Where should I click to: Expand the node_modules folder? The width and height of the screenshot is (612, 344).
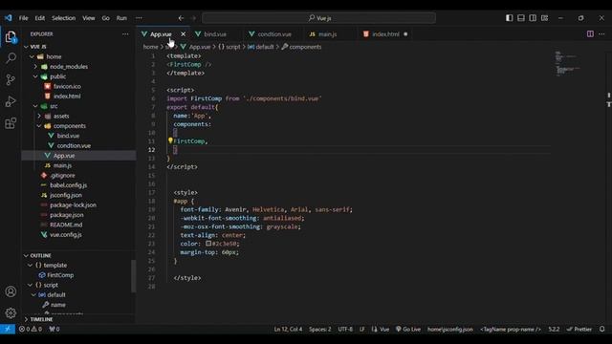click(35, 67)
